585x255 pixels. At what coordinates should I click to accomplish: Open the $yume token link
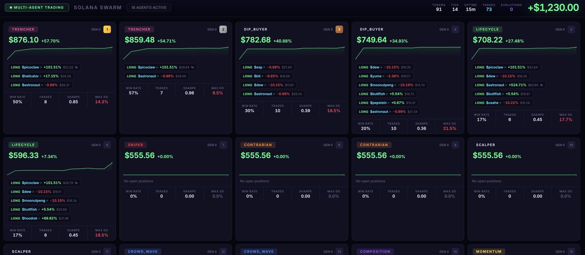tap(375, 76)
